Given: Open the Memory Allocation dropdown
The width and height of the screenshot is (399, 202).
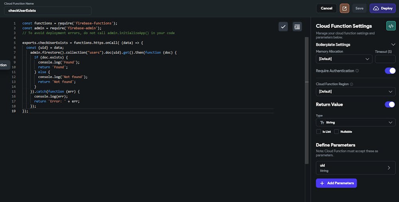Looking at the screenshot, I should point(344,59).
